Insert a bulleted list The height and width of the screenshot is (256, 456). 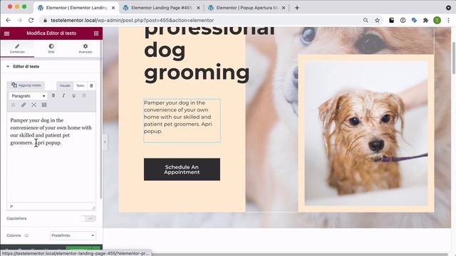tap(84, 95)
